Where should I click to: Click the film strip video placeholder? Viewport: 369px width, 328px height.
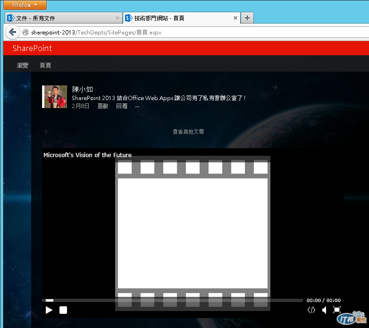[193, 233]
